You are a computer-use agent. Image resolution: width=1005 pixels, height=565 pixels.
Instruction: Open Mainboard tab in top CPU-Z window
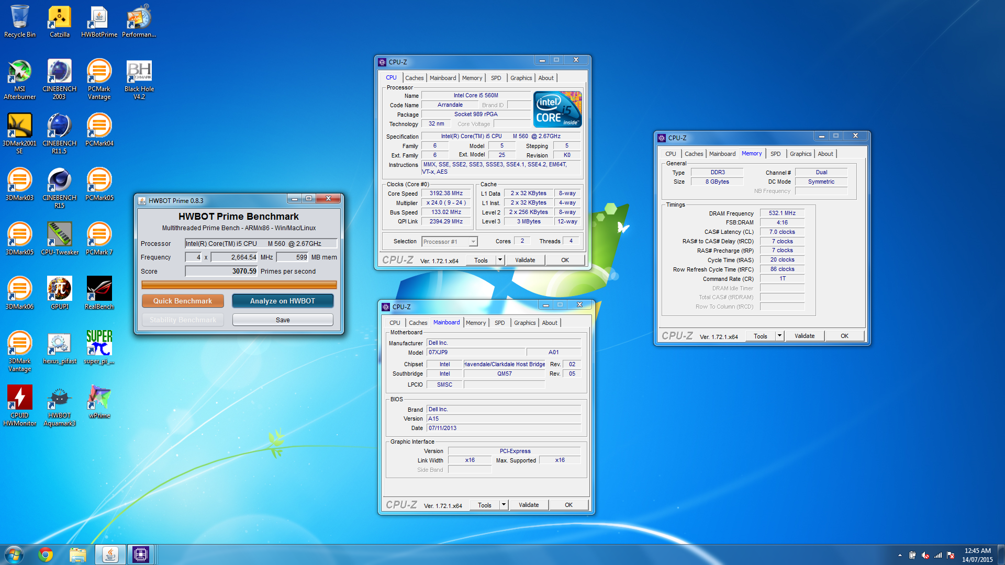[x=443, y=78]
